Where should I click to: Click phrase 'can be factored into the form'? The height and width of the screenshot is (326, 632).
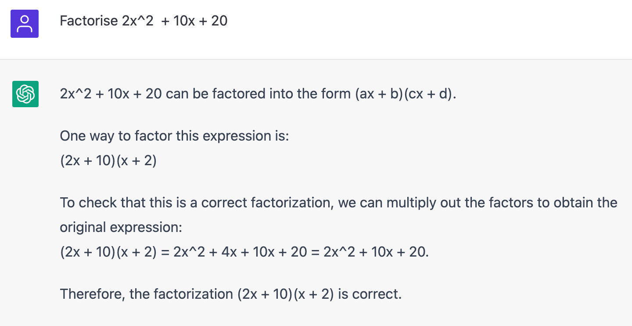click(x=258, y=94)
